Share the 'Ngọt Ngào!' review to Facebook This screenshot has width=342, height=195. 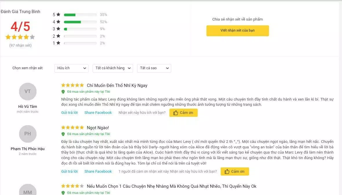coord(98,172)
